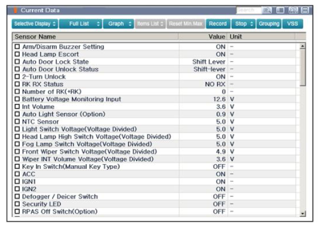Click the 'Security LED' row name
The height and width of the screenshot is (227, 322).
point(42,204)
